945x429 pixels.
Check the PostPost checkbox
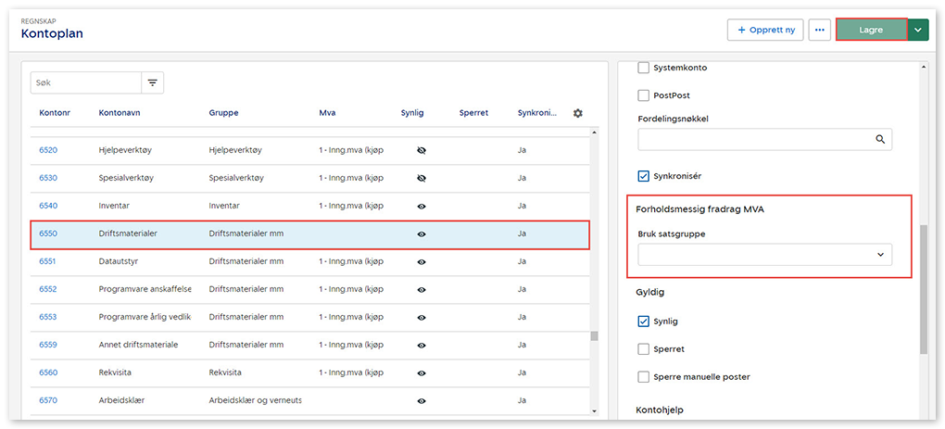point(644,95)
